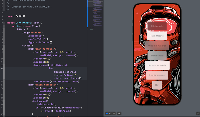The width and height of the screenshot is (200, 117).
Task: Click the code minimap overview
Action: (95, 15)
